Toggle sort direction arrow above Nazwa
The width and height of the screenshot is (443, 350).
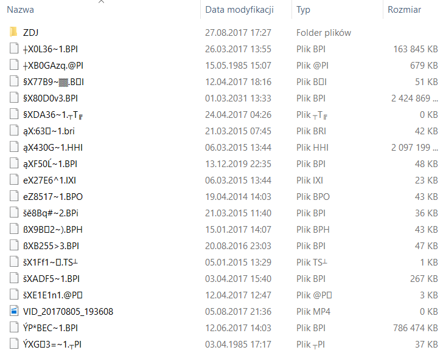coord(101,2)
